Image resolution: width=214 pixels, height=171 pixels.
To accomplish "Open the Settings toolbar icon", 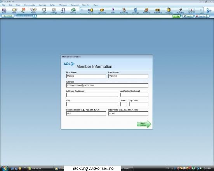I will 54,11.
